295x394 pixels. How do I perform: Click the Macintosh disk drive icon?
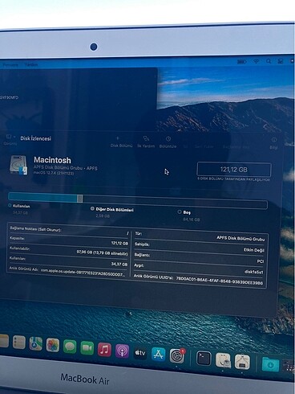tap(18, 165)
